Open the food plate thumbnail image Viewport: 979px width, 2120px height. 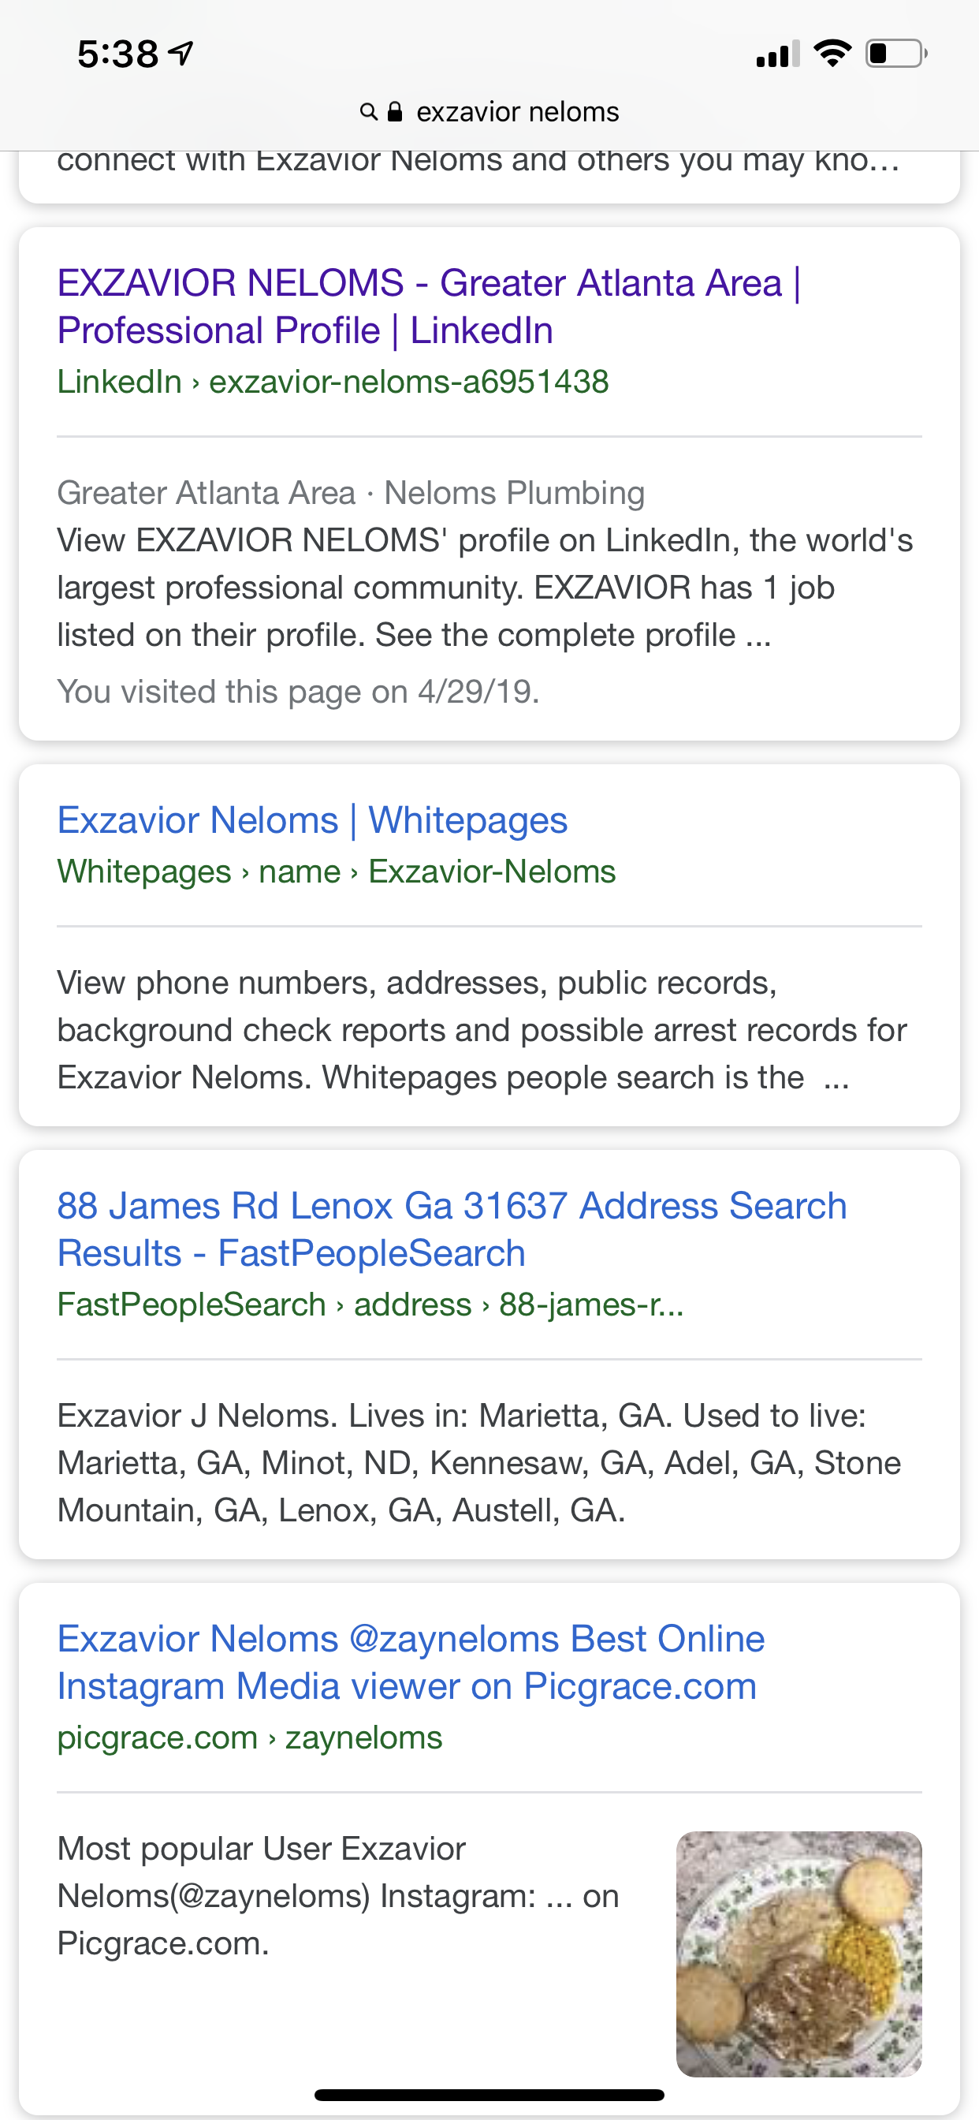tap(798, 1954)
